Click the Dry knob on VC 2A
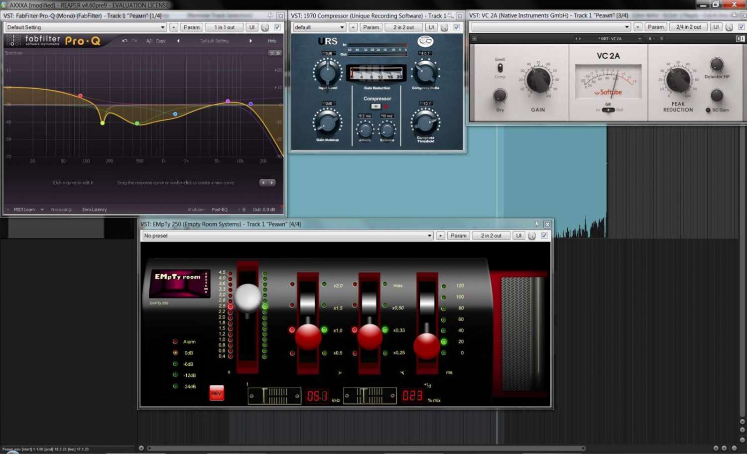747x454 pixels. coord(499,96)
